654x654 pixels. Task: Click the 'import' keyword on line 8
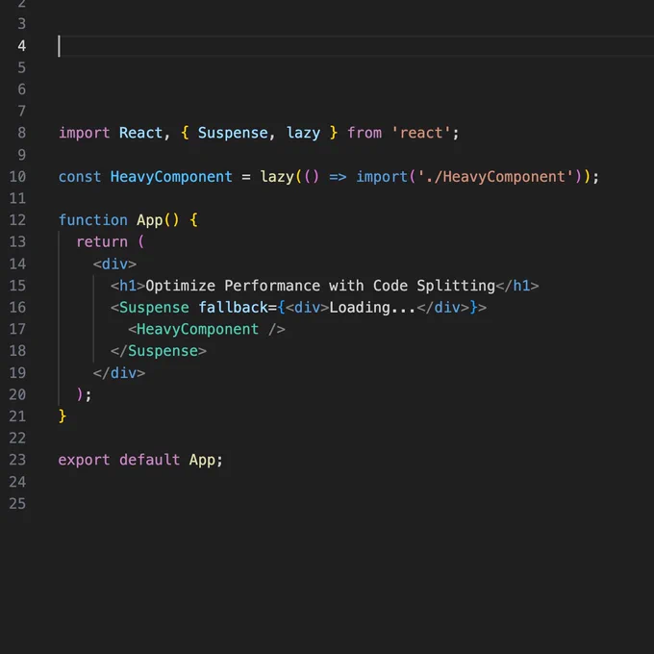[x=85, y=133]
